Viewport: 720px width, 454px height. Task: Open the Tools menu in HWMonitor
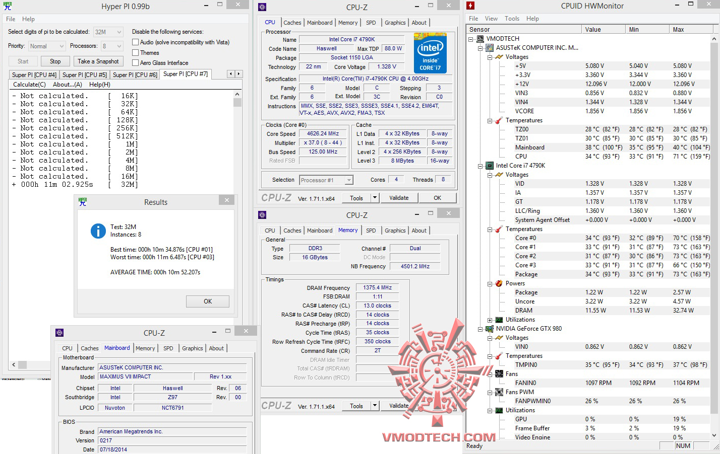[512, 19]
